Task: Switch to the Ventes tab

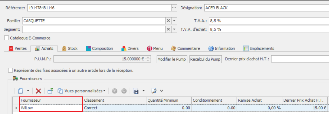Action: (18, 48)
